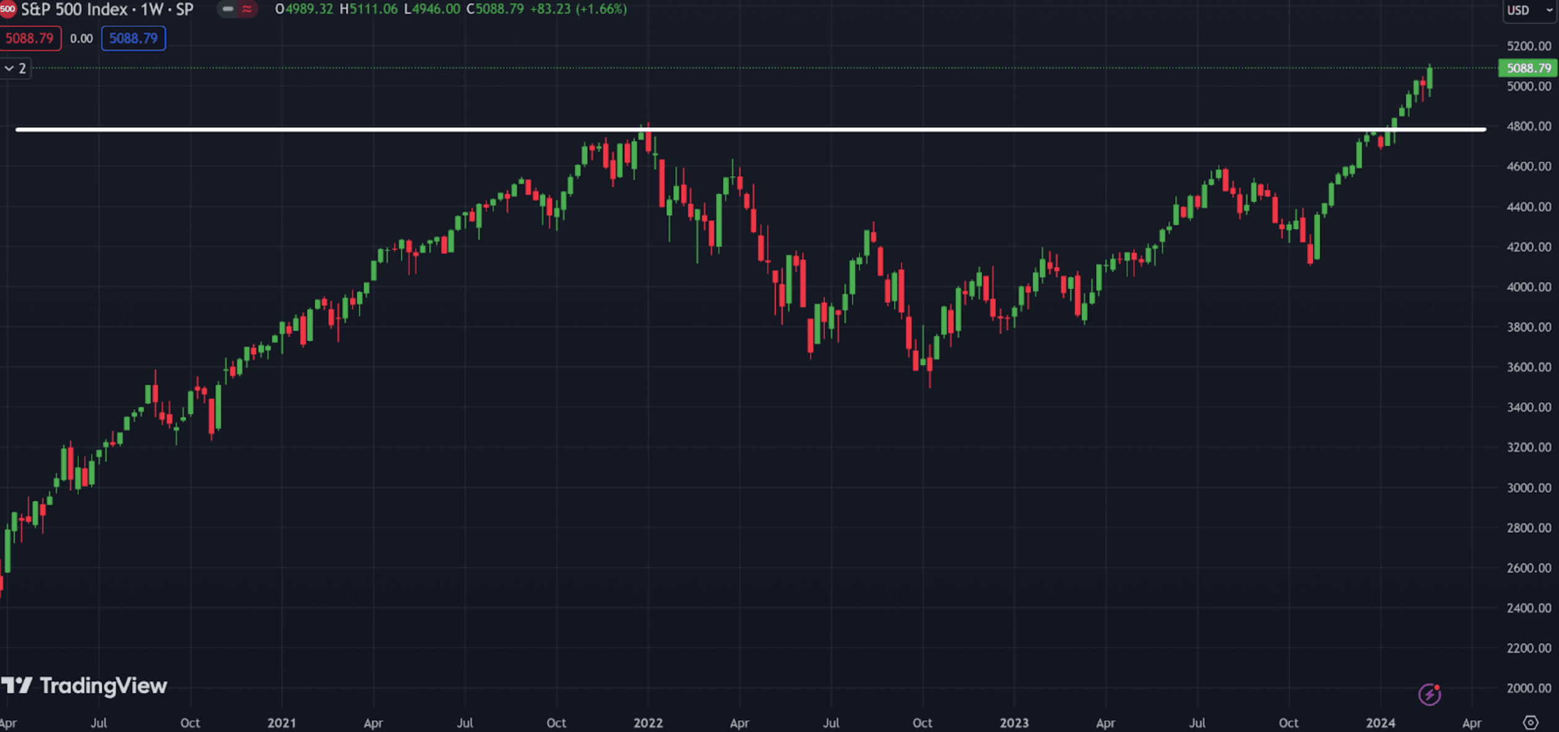This screenshot has height=732, width=1559.
Task: Click the 4800.00 price scale label
Action: tap(1529, 126)
